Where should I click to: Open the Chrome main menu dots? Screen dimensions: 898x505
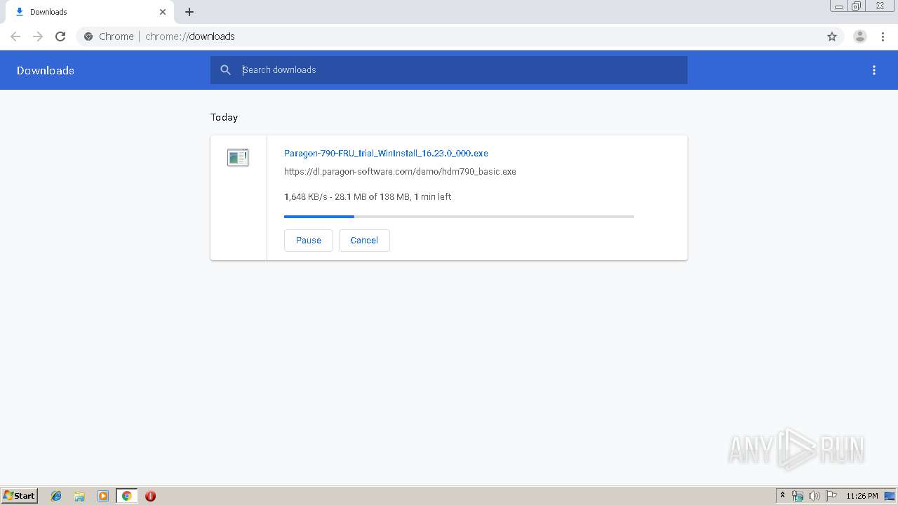coord(883,36)
